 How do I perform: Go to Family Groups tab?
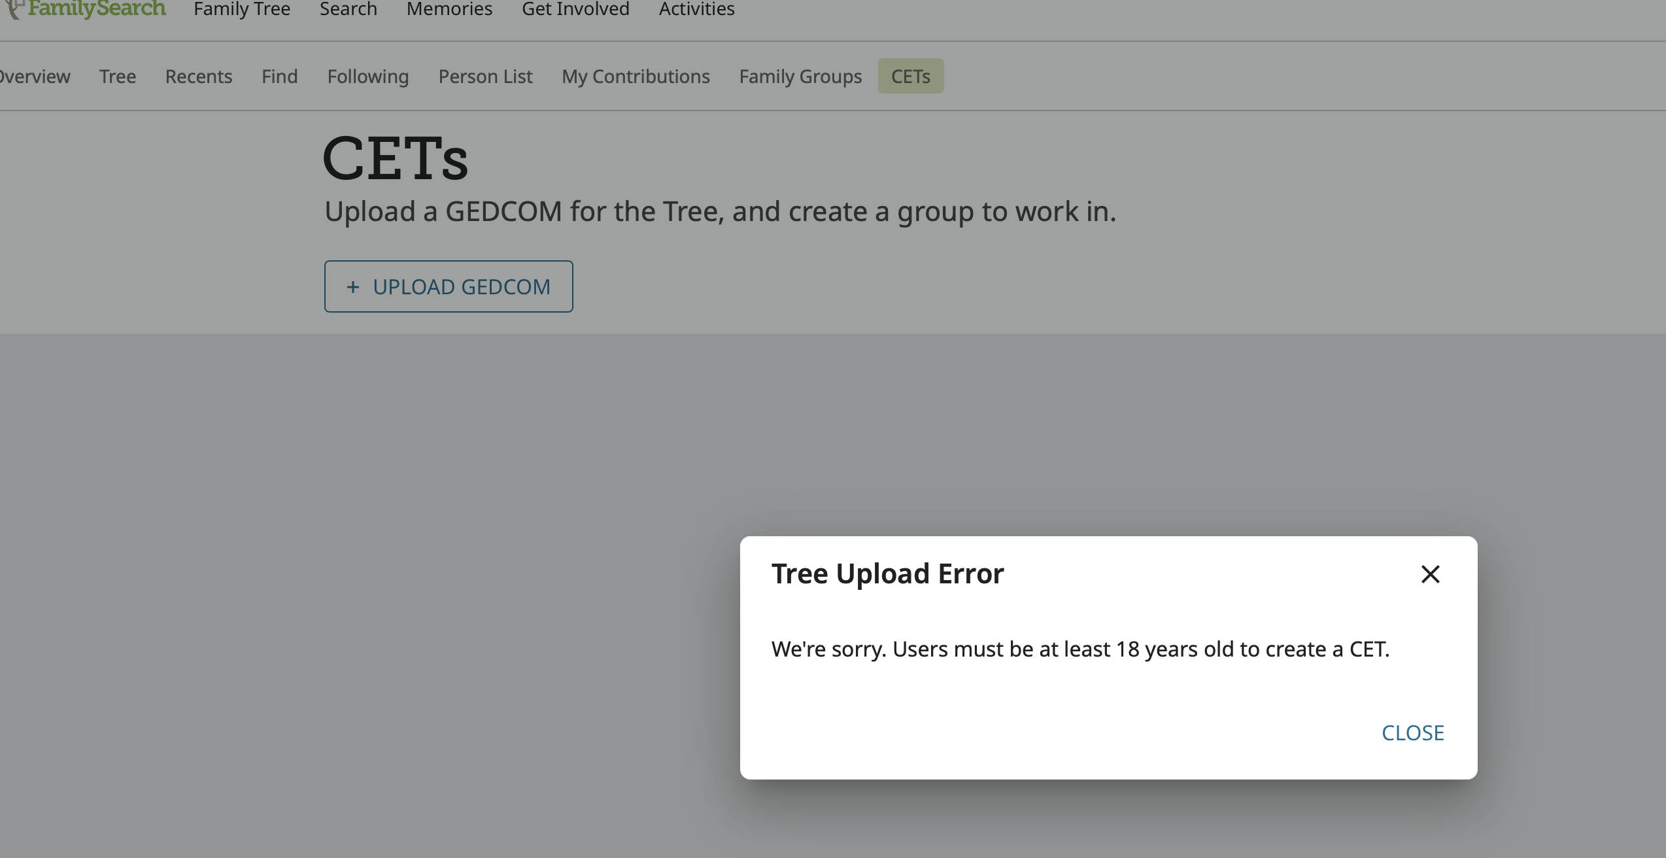click(800, 77)
